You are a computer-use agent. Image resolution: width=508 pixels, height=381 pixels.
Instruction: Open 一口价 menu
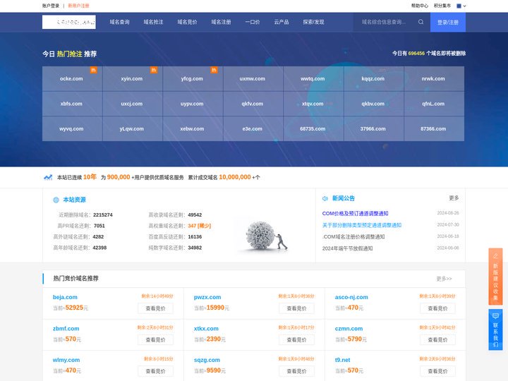coord(253,22)
